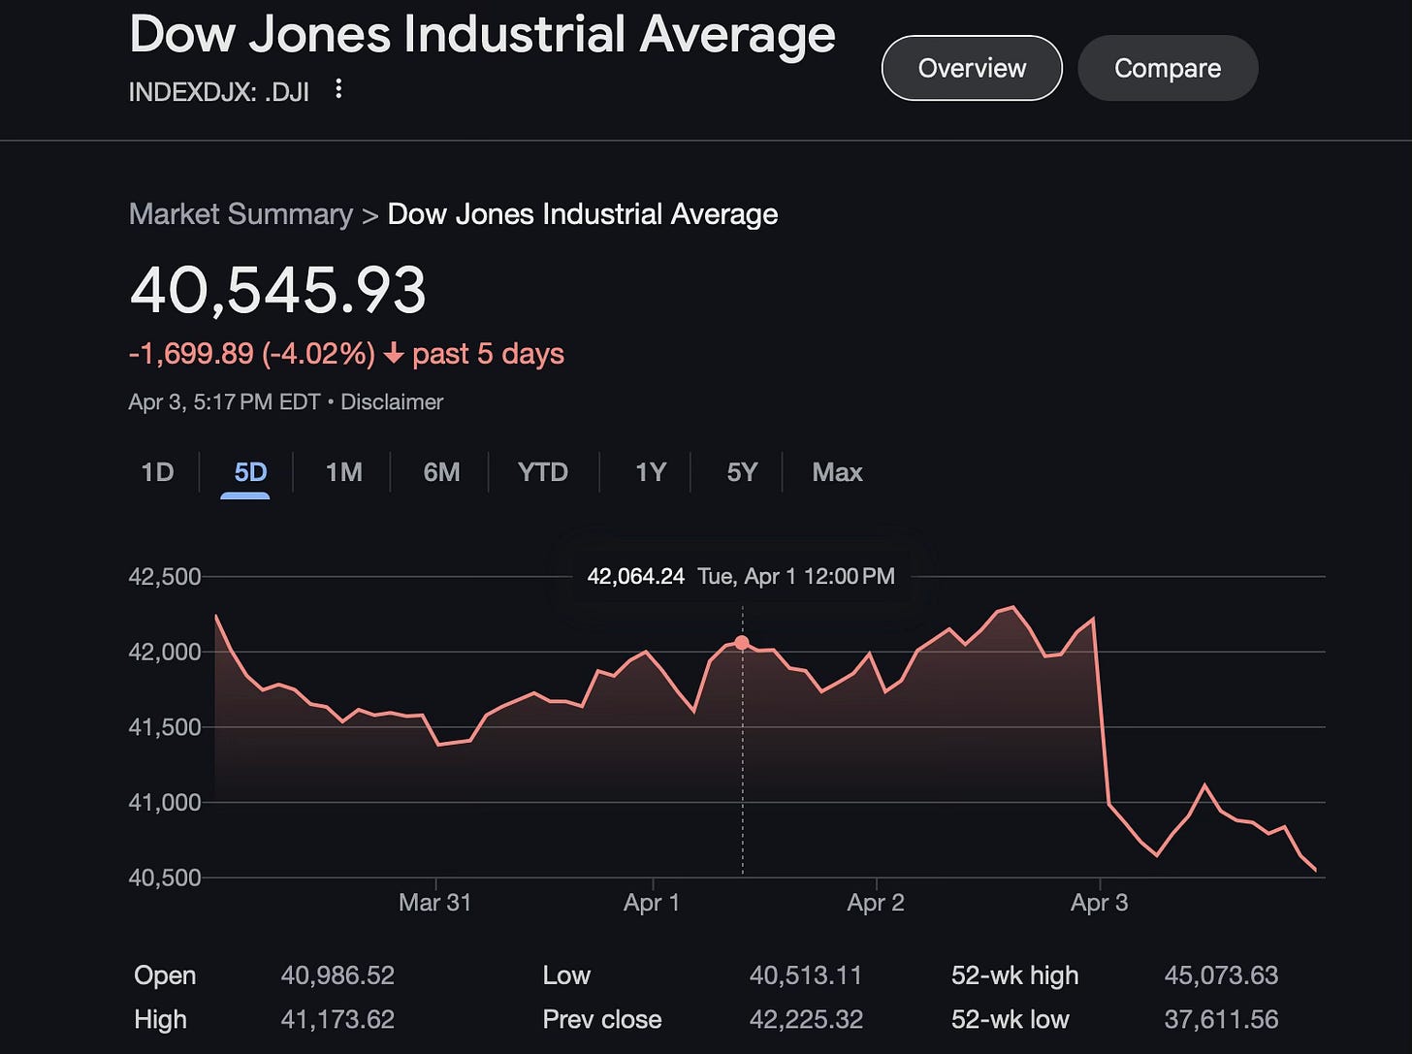Click the Dow Jones Industrial Average main heading
1412x1054 pixels.
[x=482, y=34]
